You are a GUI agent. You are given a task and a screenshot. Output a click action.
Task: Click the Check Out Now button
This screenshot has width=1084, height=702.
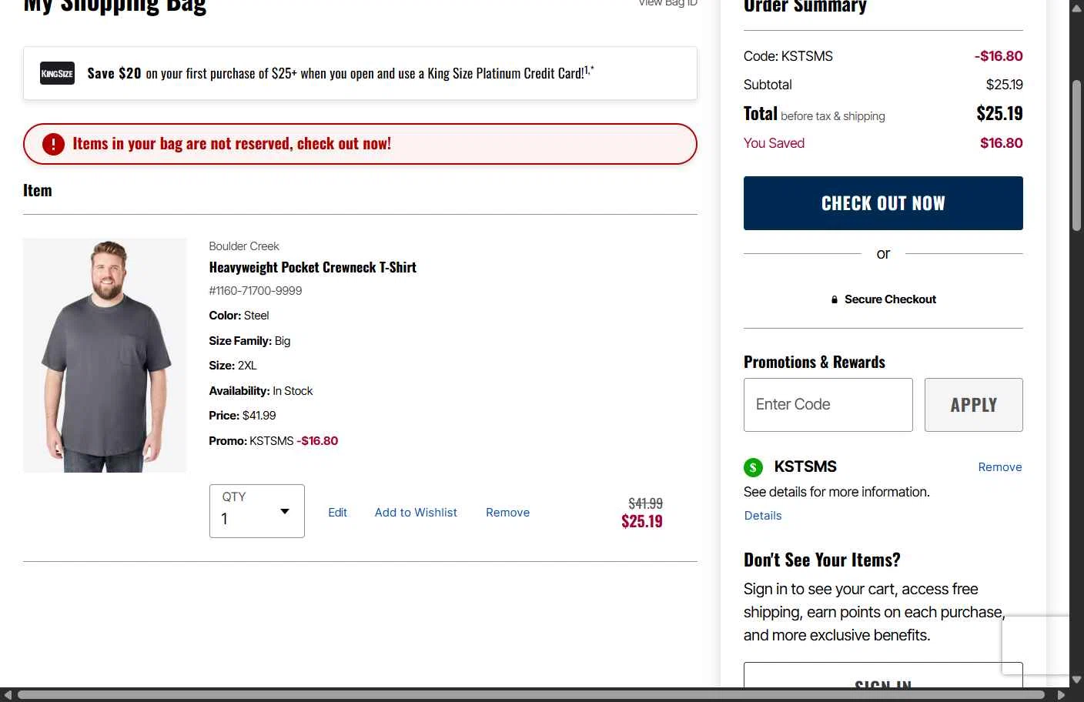click(883, 203)
